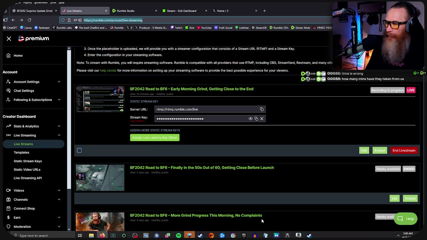Viewport: 427px width, 240px height.
Task: Remove the assigned stream key
Action: [x=262, y=119]
